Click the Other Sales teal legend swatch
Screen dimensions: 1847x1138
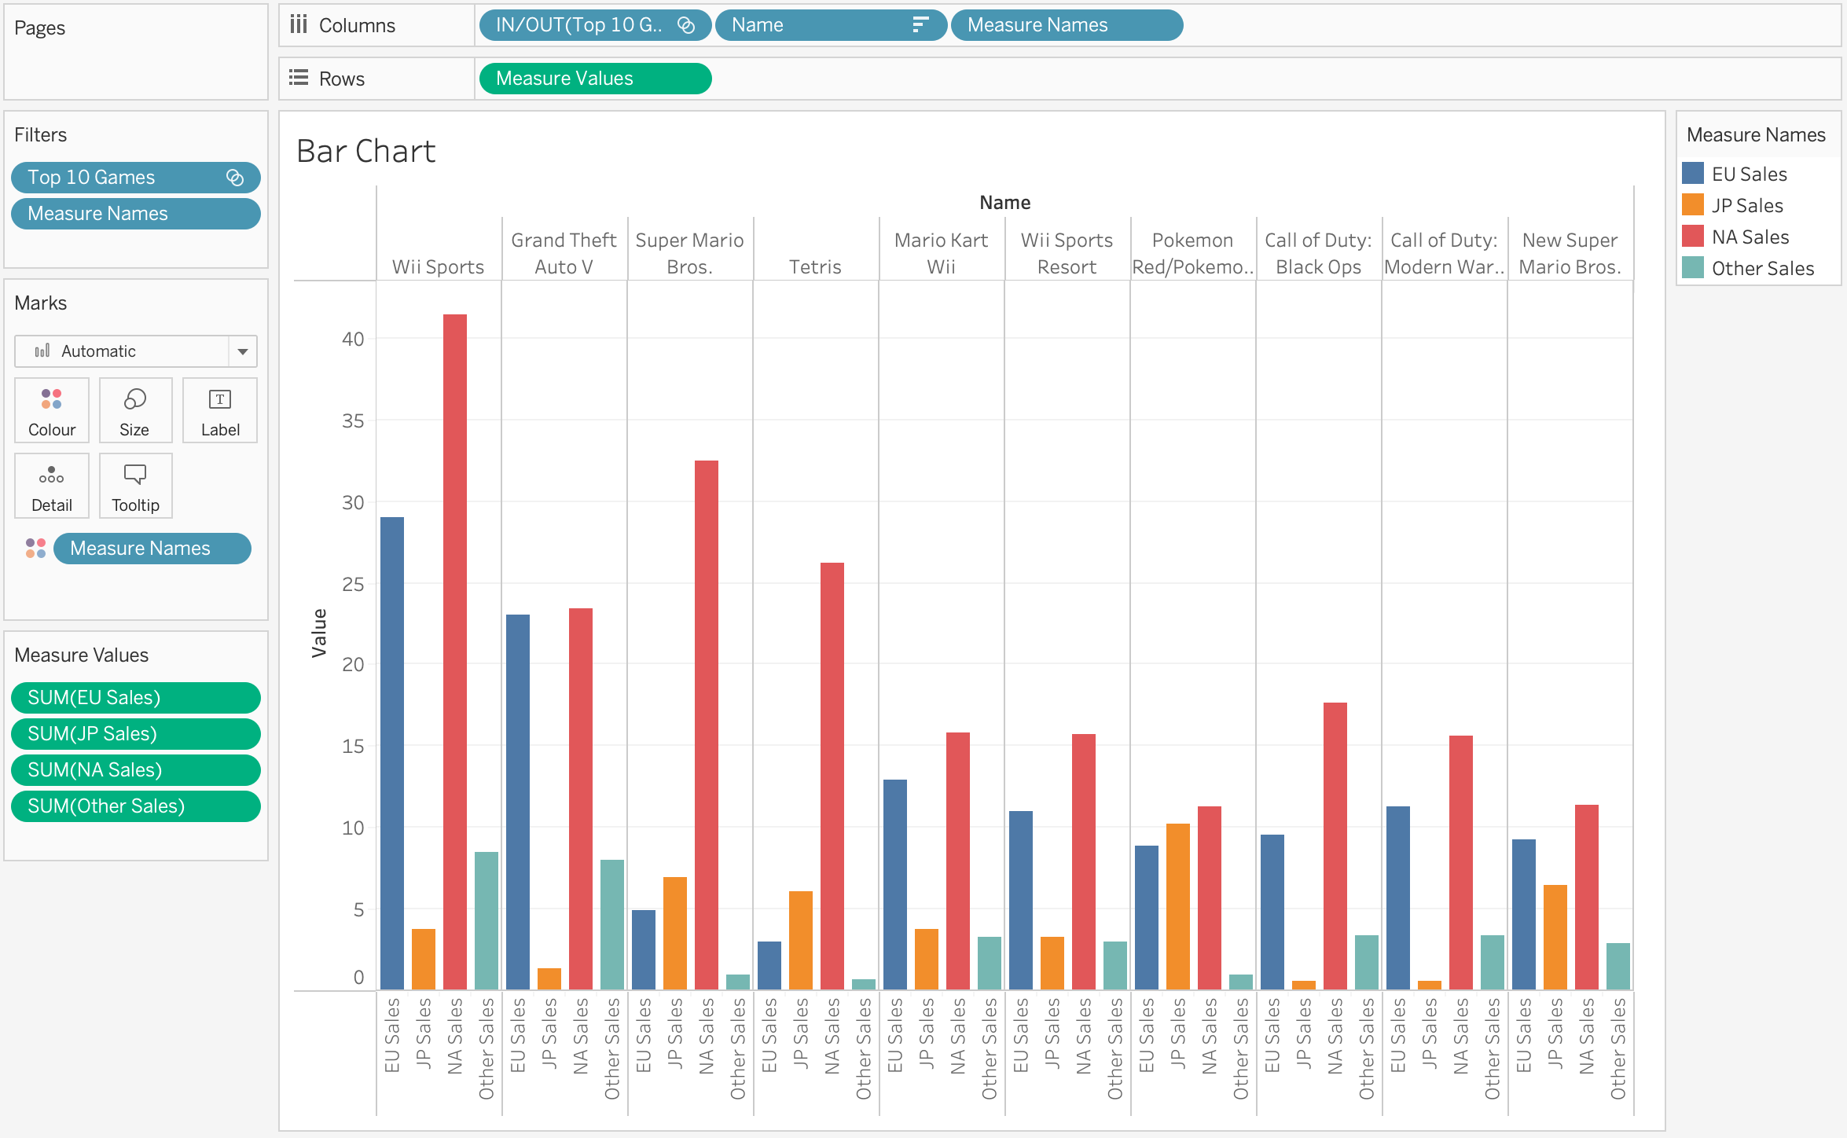click(1693, 268)
